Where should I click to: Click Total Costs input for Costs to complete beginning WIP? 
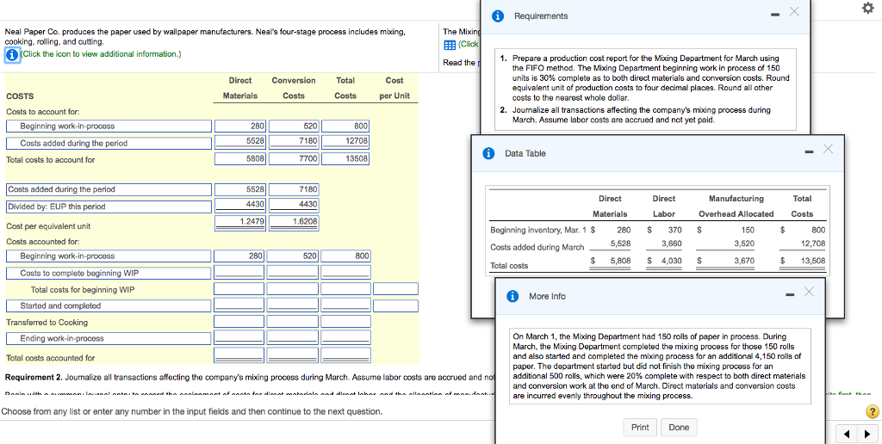tap(345, 272)
